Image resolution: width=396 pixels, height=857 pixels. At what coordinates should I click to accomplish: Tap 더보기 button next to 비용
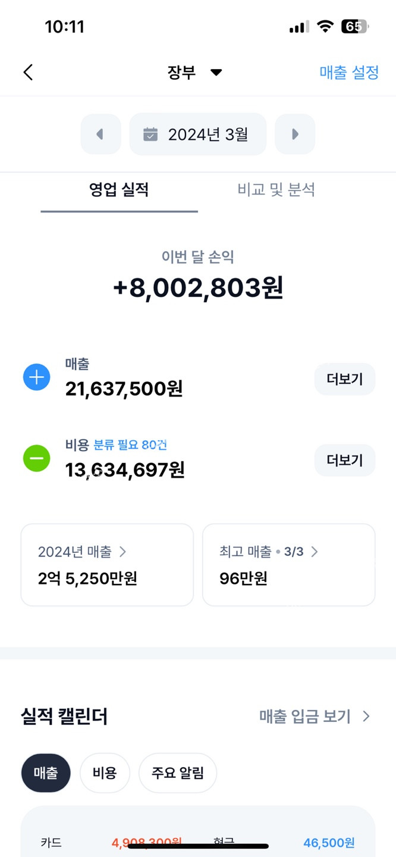click(345, 460)
